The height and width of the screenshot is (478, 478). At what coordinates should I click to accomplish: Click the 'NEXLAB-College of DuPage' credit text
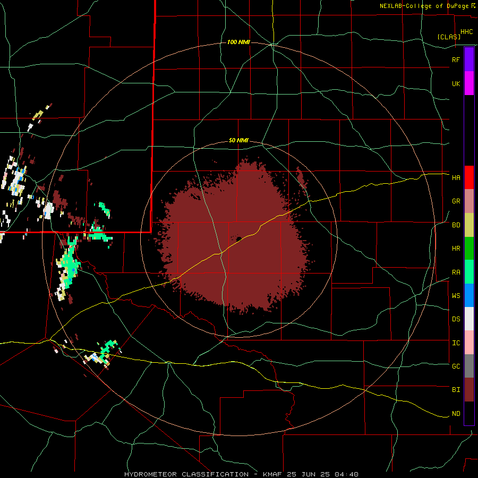[x=424, y=6]
